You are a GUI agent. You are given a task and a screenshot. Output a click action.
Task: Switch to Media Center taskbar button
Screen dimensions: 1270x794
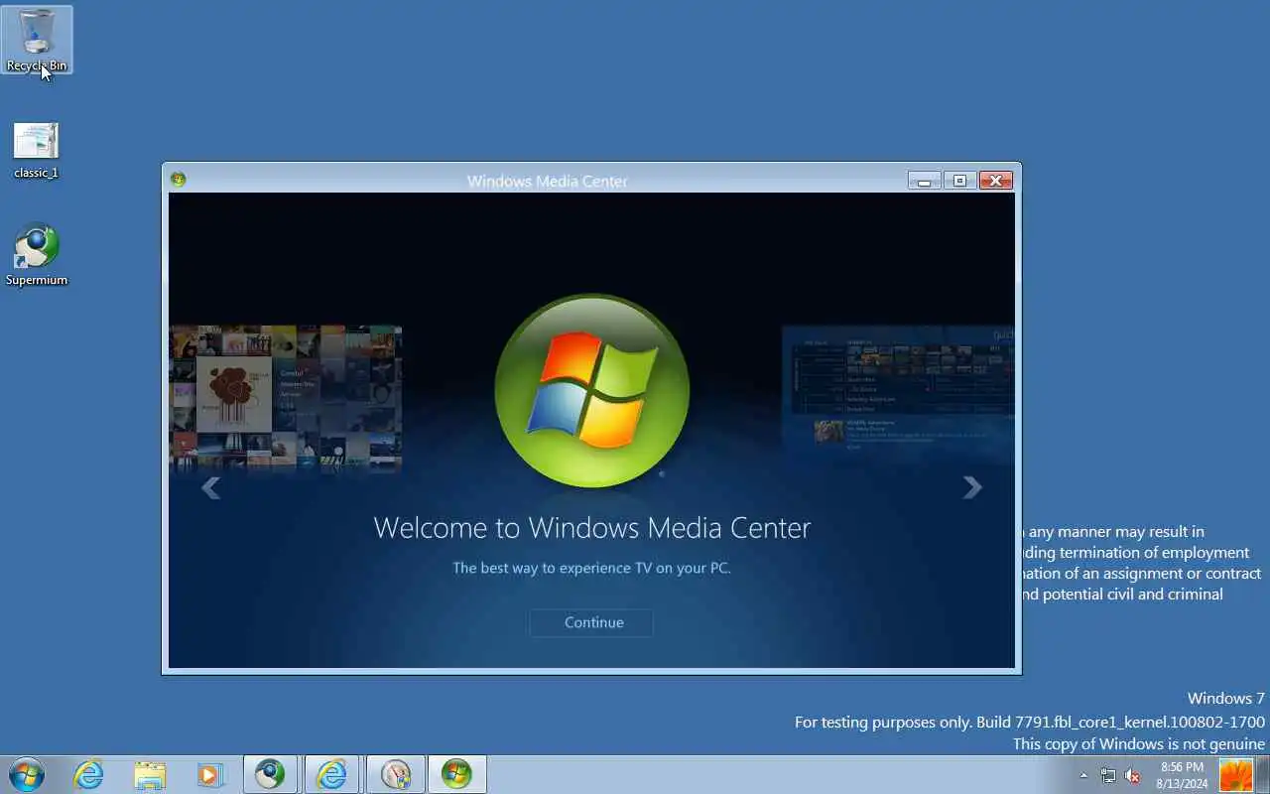click(456, 774)
